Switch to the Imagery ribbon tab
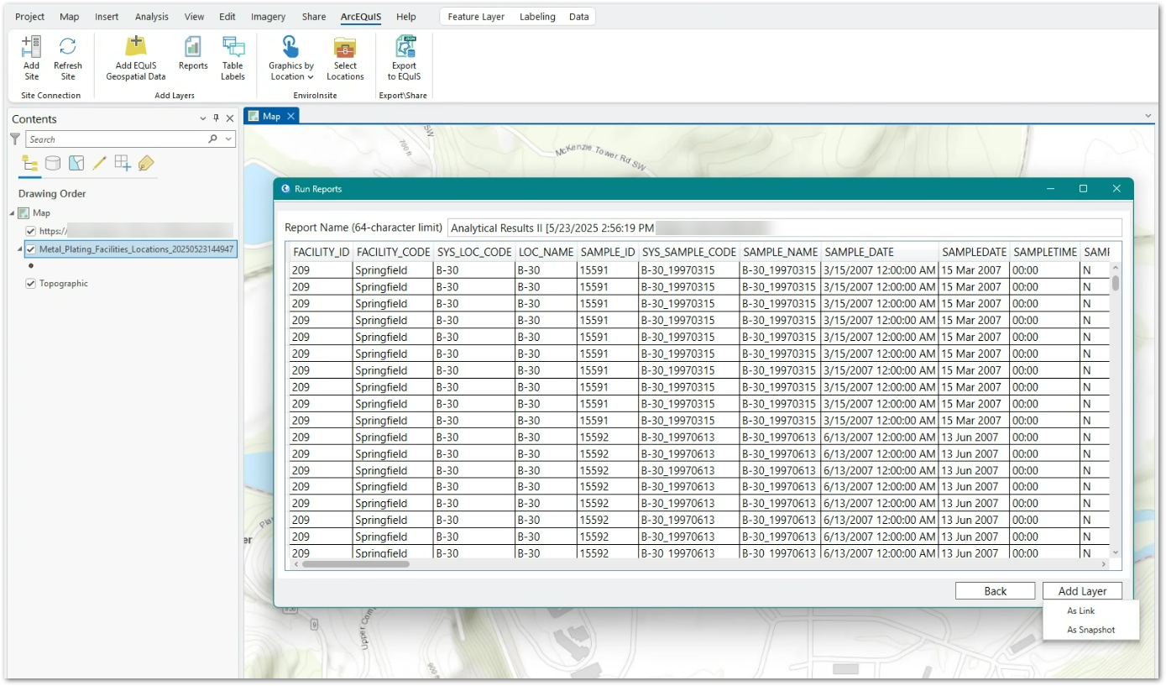Image resolution: width=1166 pixels, height=686 pixels. pos(268,16)
